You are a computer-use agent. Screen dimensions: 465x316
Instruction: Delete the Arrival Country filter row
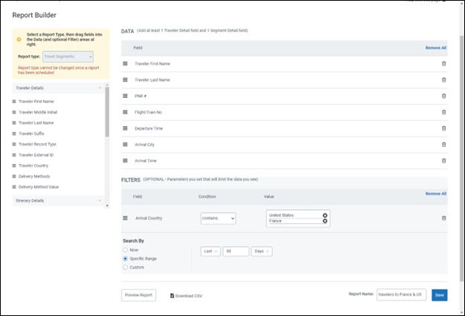(443, 218)
